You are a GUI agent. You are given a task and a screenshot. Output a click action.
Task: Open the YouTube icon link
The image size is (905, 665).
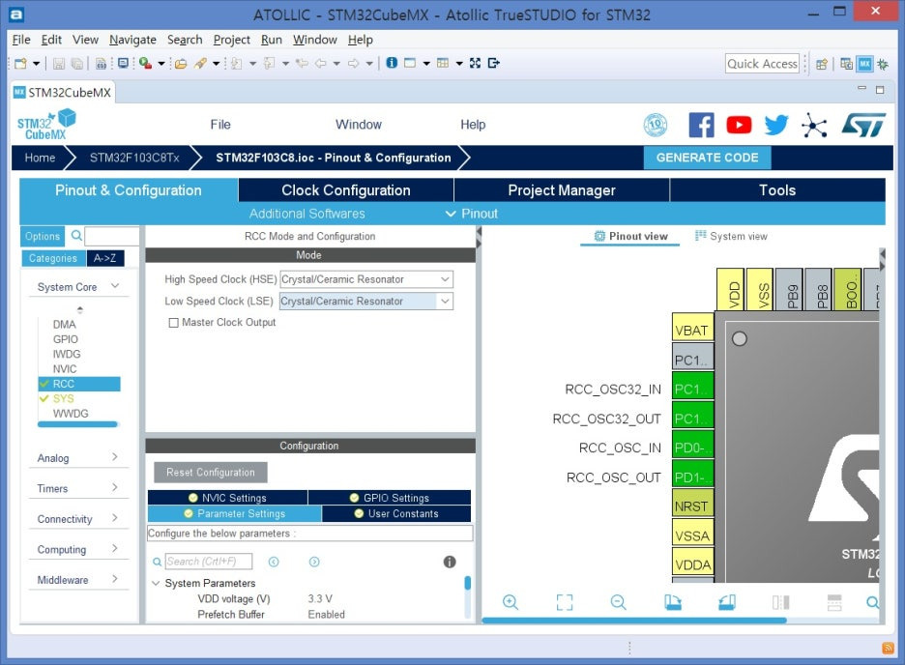click(739, 125)
